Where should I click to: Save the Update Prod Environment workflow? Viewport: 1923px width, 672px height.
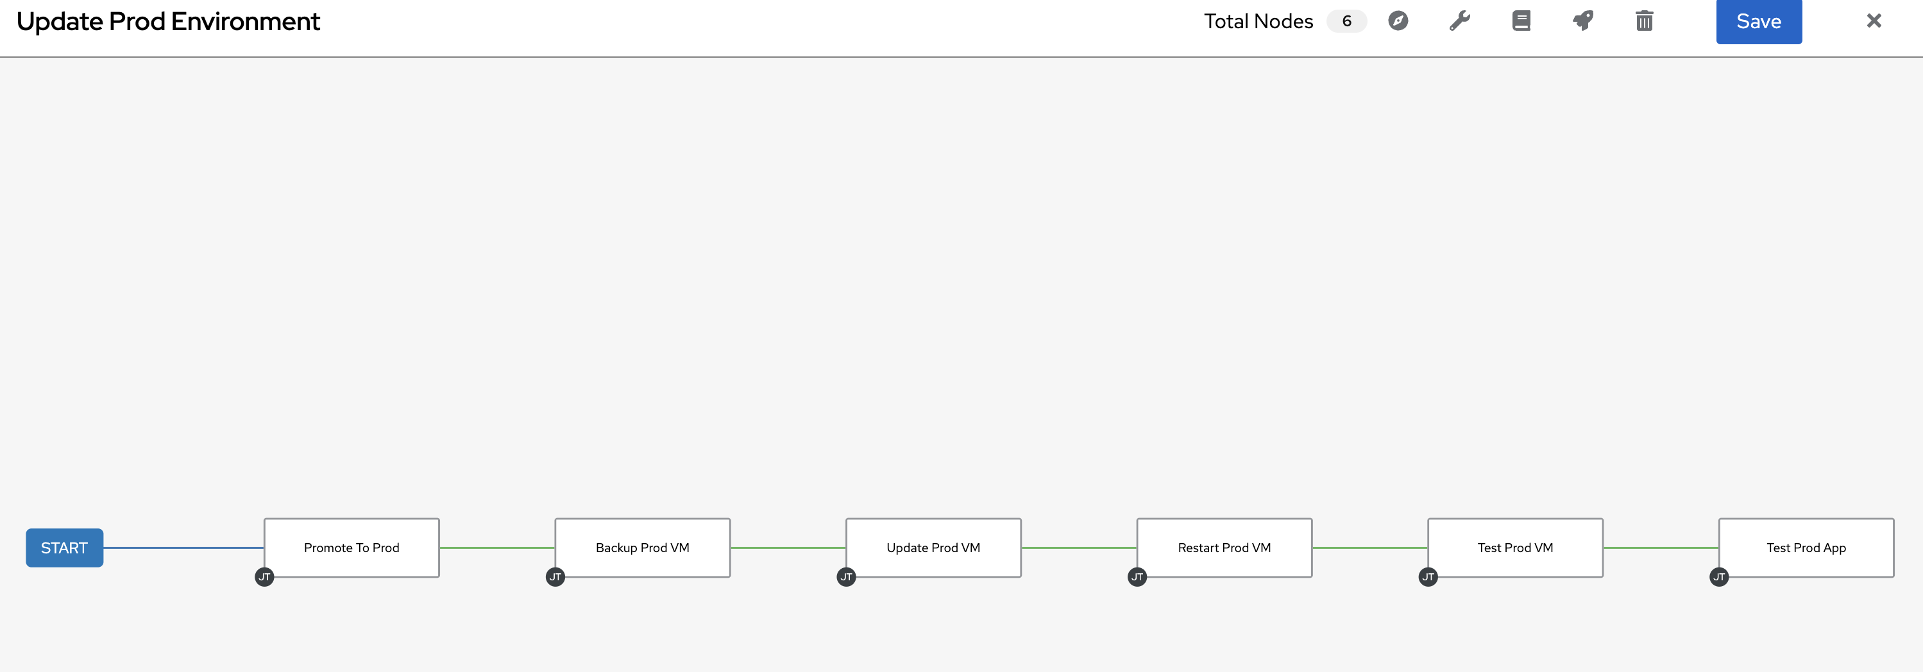(1759, 22)
